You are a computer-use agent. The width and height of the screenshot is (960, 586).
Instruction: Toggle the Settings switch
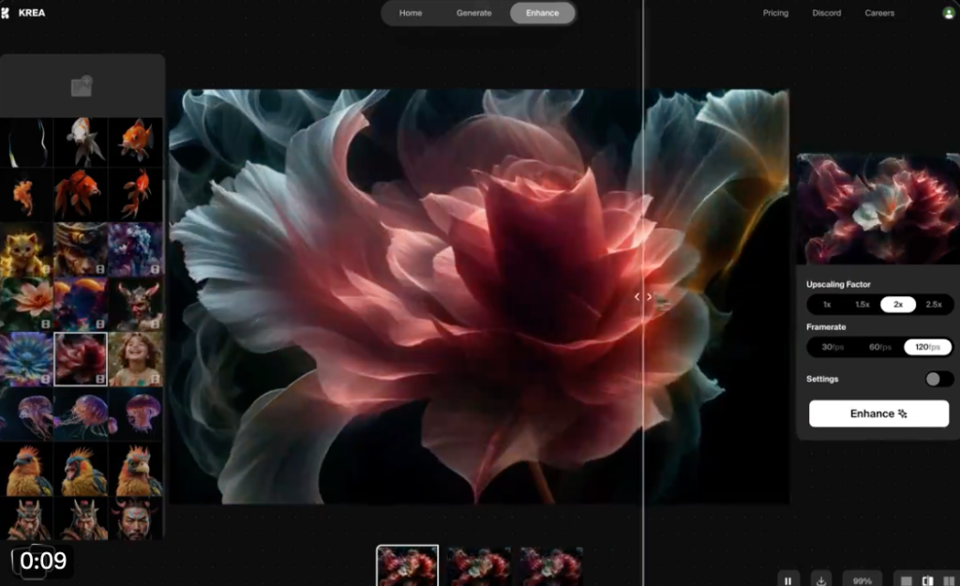coord(938,379)
